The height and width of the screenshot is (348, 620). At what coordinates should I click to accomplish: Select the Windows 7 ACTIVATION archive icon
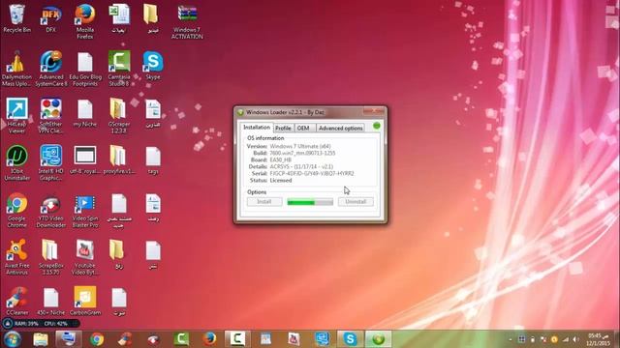tap(187, 21)
